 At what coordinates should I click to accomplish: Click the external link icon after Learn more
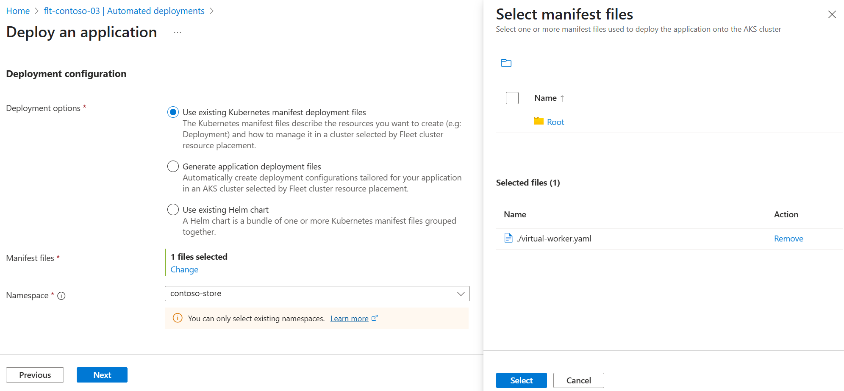(375, 318)
